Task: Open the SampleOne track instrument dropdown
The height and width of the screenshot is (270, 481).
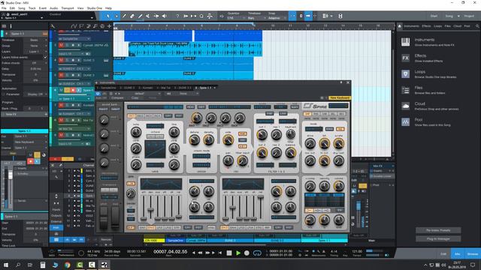Action: 74,39
